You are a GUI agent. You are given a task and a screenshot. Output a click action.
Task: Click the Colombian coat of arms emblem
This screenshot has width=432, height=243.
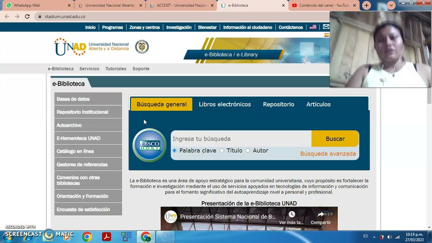142,47
